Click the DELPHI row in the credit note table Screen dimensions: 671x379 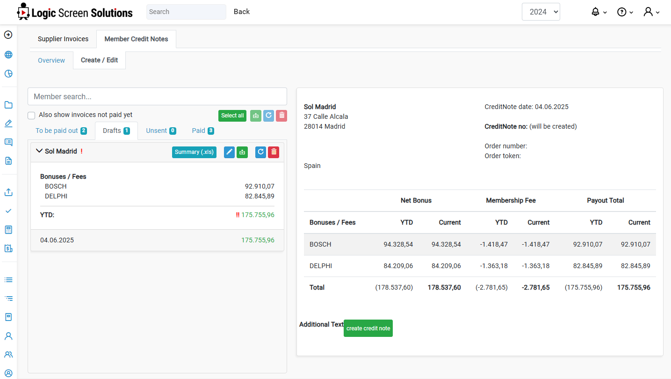(x=480, y=266)
